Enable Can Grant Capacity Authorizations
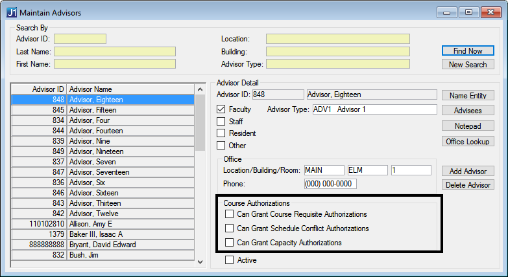This screenshot has width=508, height=277. tap(229, 243)
